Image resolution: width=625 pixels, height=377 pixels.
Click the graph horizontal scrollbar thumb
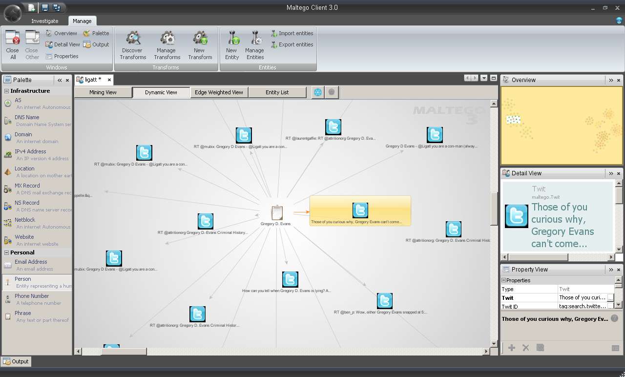tap(124, 351)
